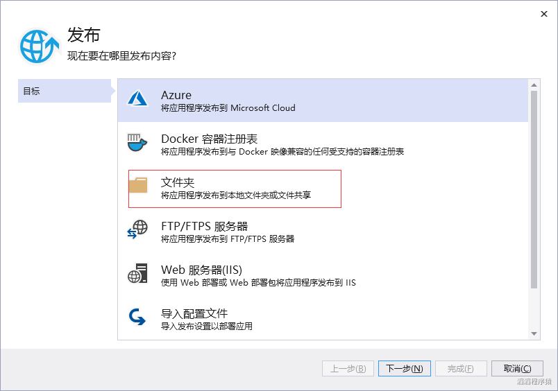Viewport: 558px width, 391px height.
Task: Click the 下一步(N) button
Action: [x=405, y=368]
